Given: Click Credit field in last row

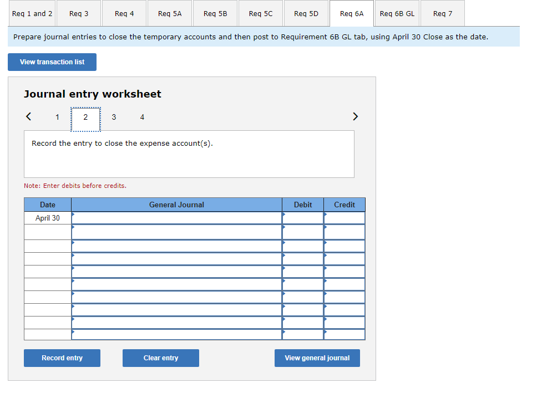Looking at the screenshot, I should pyautogui.click(x=345, y=334).
